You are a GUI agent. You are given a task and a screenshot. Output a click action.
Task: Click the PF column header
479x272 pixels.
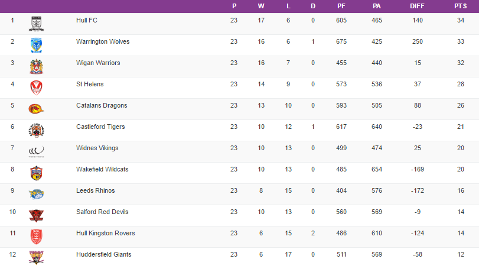tap(341, 6)
